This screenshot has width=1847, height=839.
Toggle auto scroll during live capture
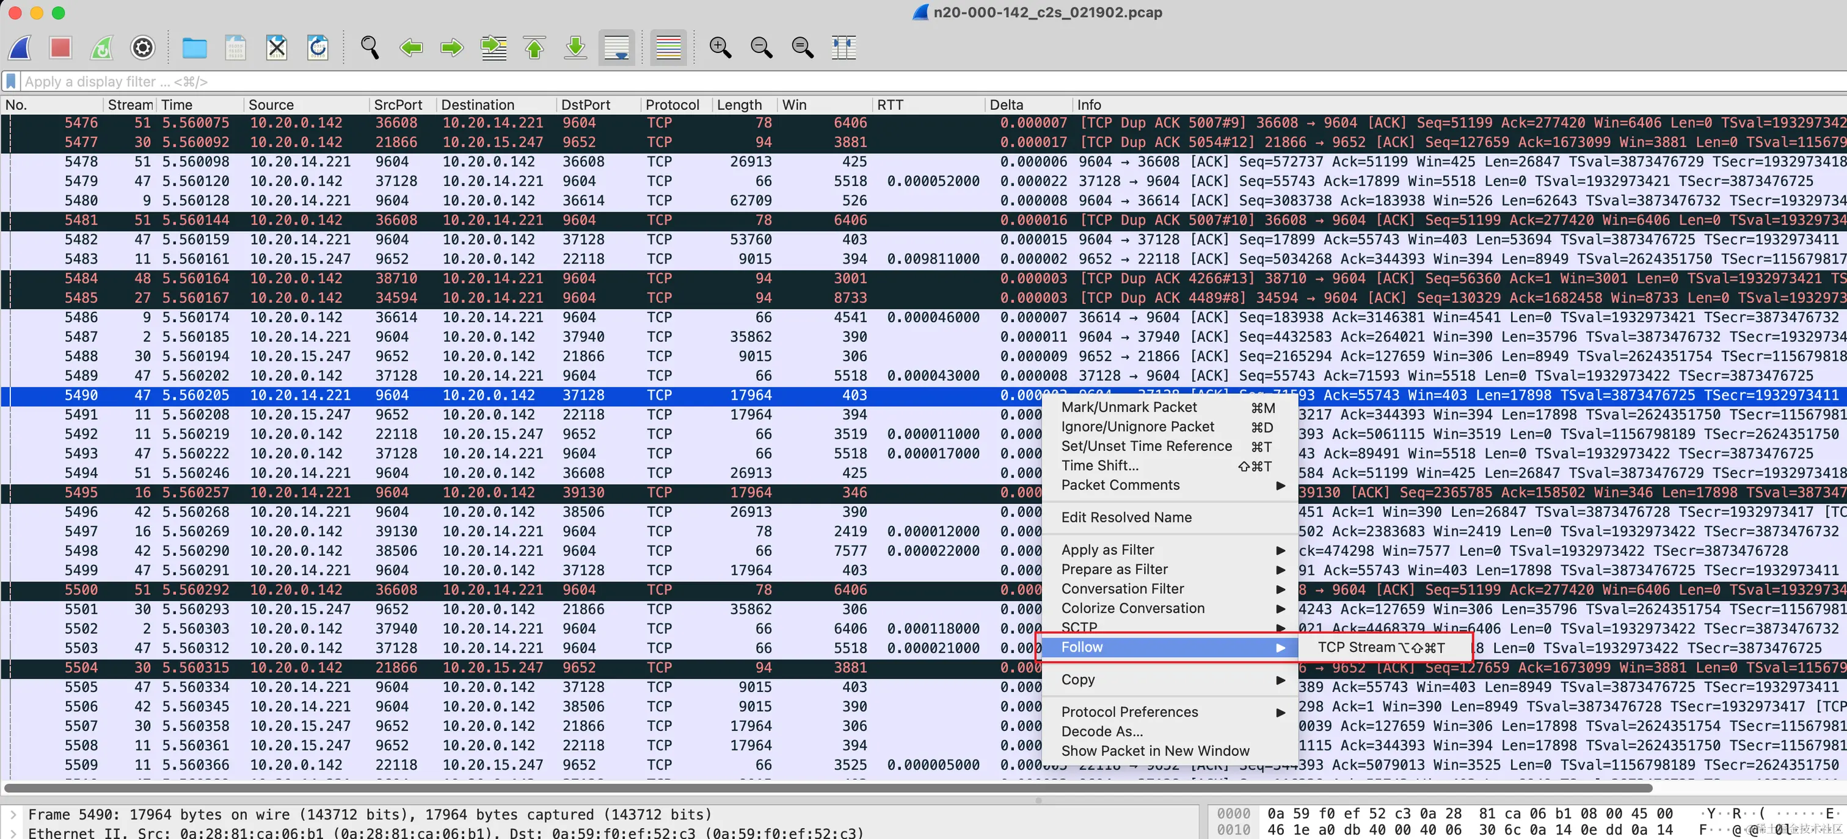617,48
